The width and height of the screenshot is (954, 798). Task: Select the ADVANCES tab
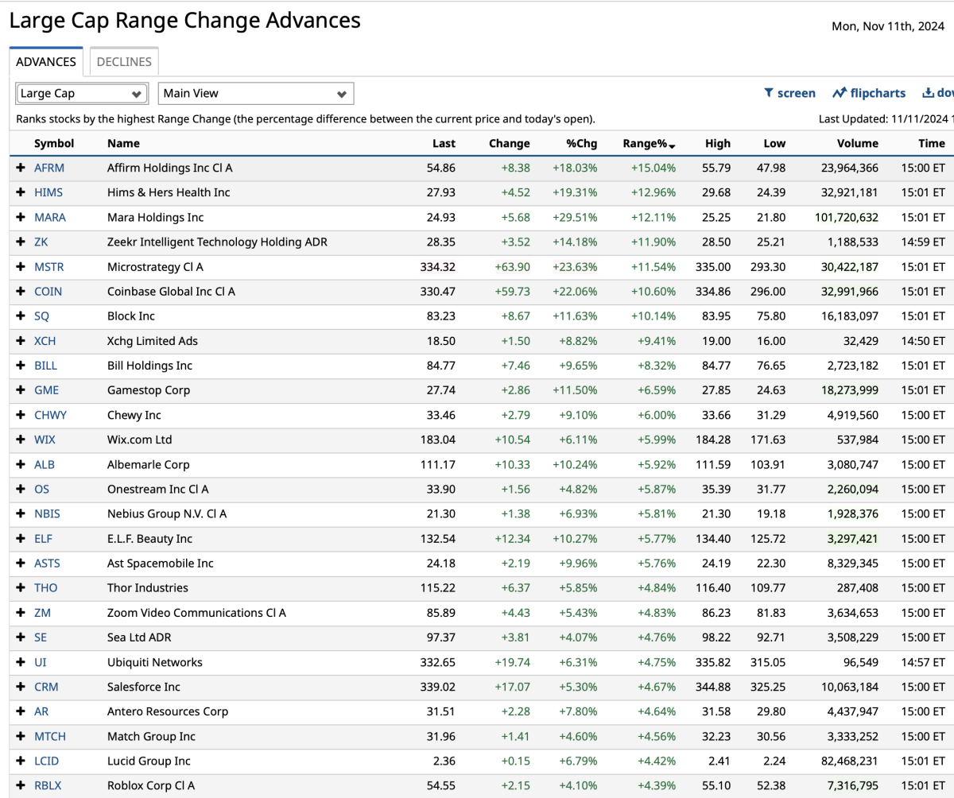pyautogui.click(x=46, y=62)
